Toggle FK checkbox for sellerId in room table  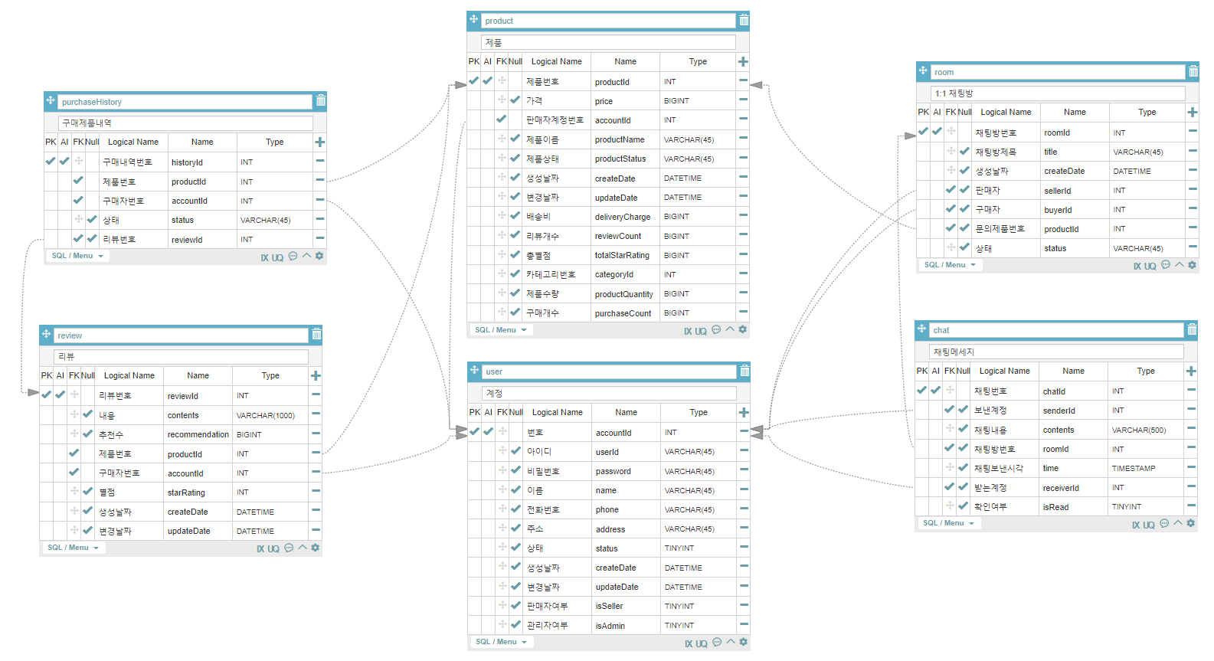click(951, 189)
